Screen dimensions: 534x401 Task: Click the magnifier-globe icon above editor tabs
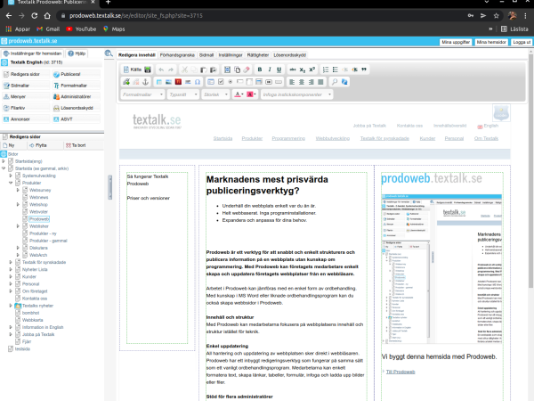tap(109, 53)
